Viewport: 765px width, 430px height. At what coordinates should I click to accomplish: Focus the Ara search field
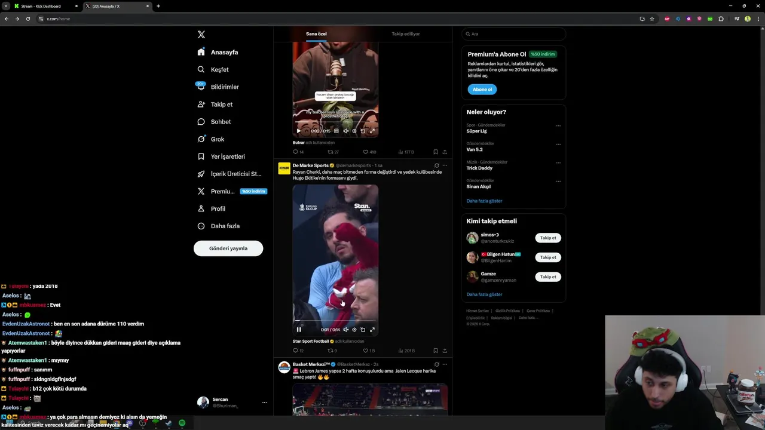click(x=513, y=34)
